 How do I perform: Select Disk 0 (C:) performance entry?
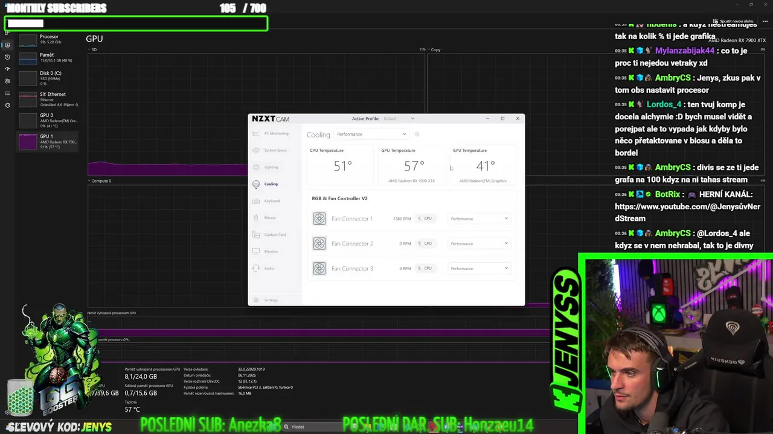pos(48,78)
